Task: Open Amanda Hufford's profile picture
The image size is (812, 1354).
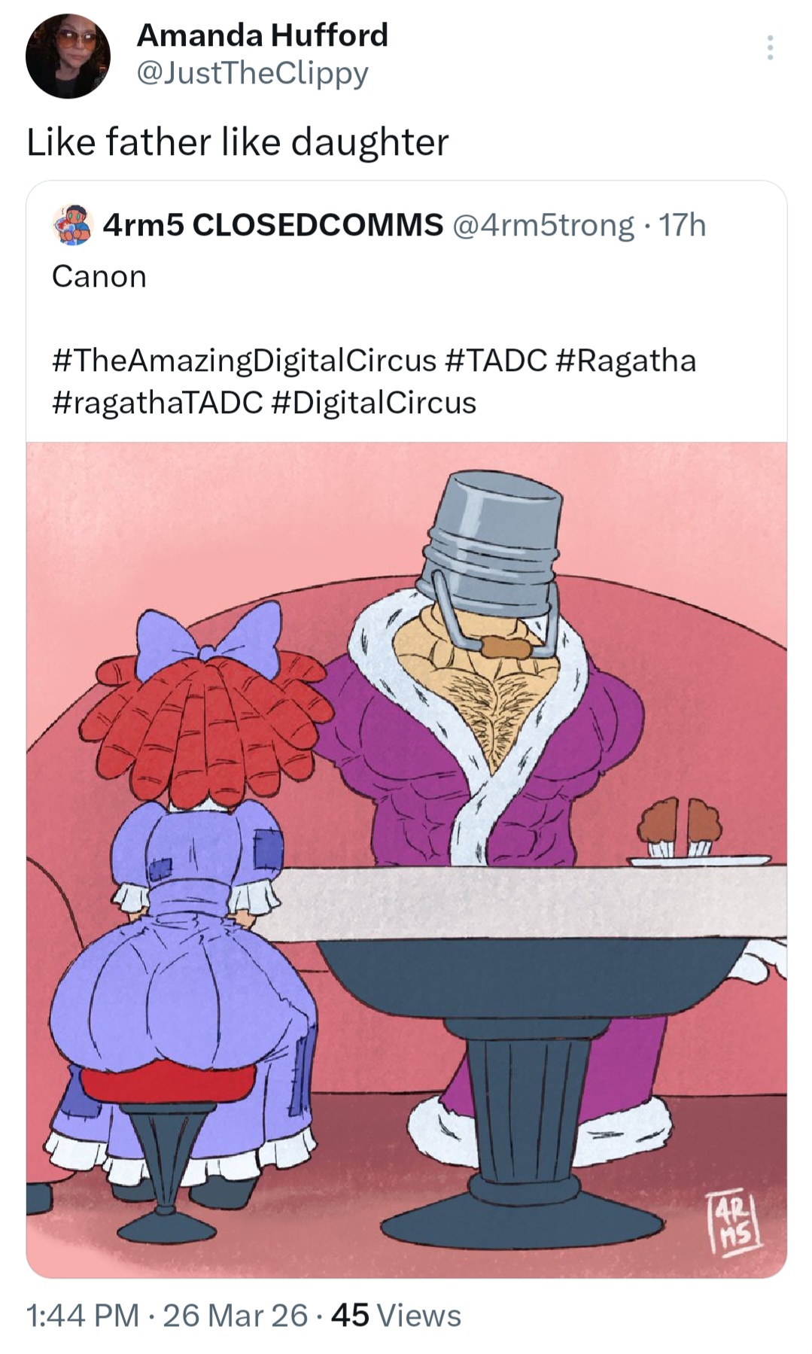Action: pyautogui.click(x=68, y=56)
